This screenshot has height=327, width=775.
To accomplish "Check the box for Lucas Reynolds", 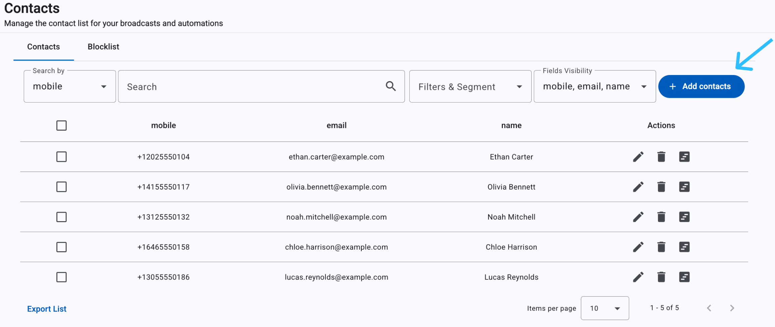I will 61,277.
